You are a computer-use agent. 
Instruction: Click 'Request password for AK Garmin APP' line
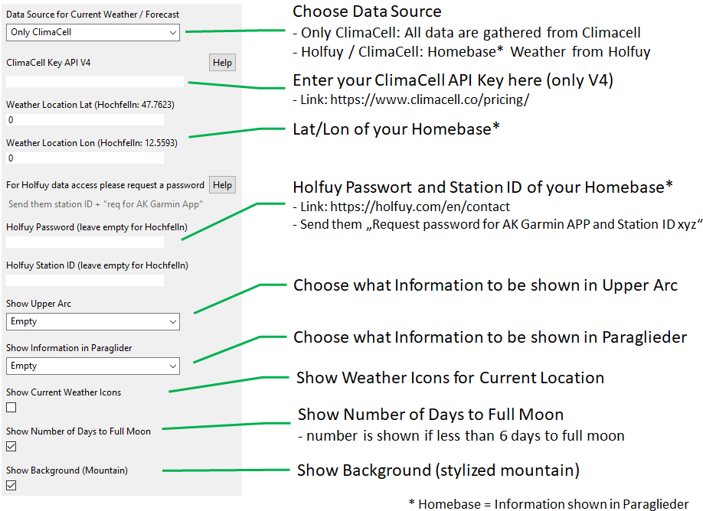498,224
